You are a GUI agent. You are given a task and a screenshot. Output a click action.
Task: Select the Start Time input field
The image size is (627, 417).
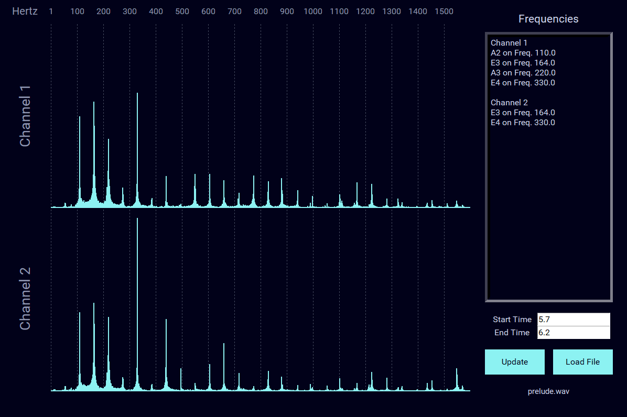click(574, 319)
